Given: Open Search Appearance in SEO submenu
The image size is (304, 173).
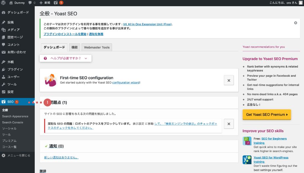Looking at the screenshot, I should pyautogui.click(x=15, y=116).
